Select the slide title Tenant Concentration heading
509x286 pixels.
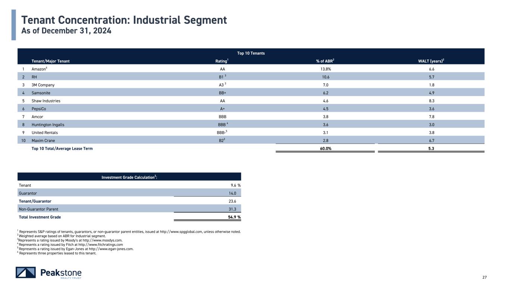click(124, 20)
